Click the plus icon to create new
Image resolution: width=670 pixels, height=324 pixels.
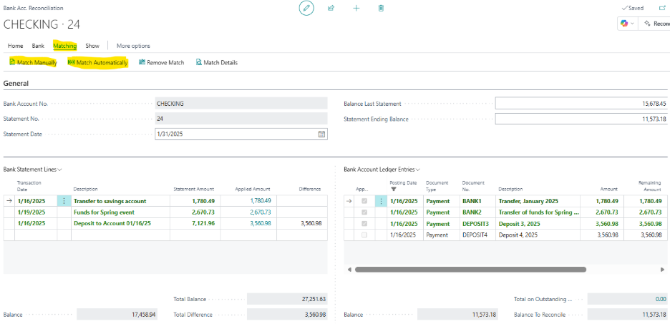356,8
